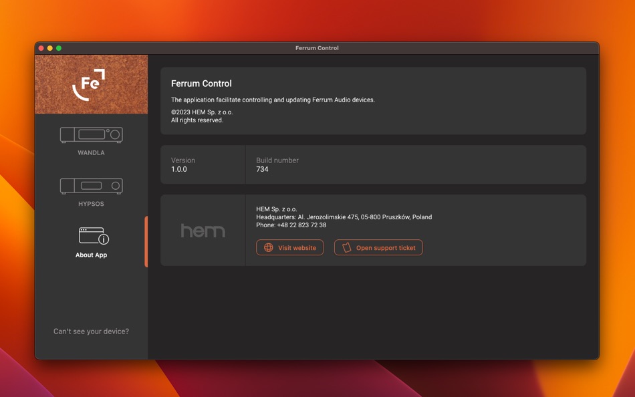The height and width of the screenshot is (397, 635).
Task: Click the Open support ticket label
Action: coord(386,248)
